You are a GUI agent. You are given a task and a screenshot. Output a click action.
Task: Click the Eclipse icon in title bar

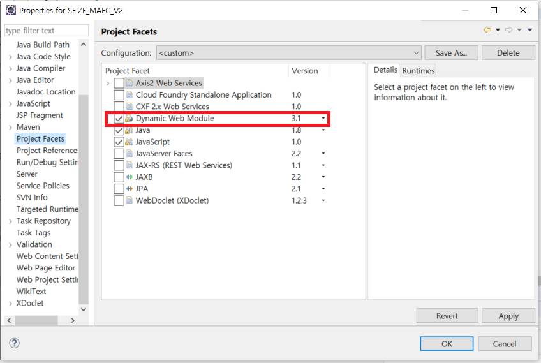pyautogui.click(x=11, y=10)
